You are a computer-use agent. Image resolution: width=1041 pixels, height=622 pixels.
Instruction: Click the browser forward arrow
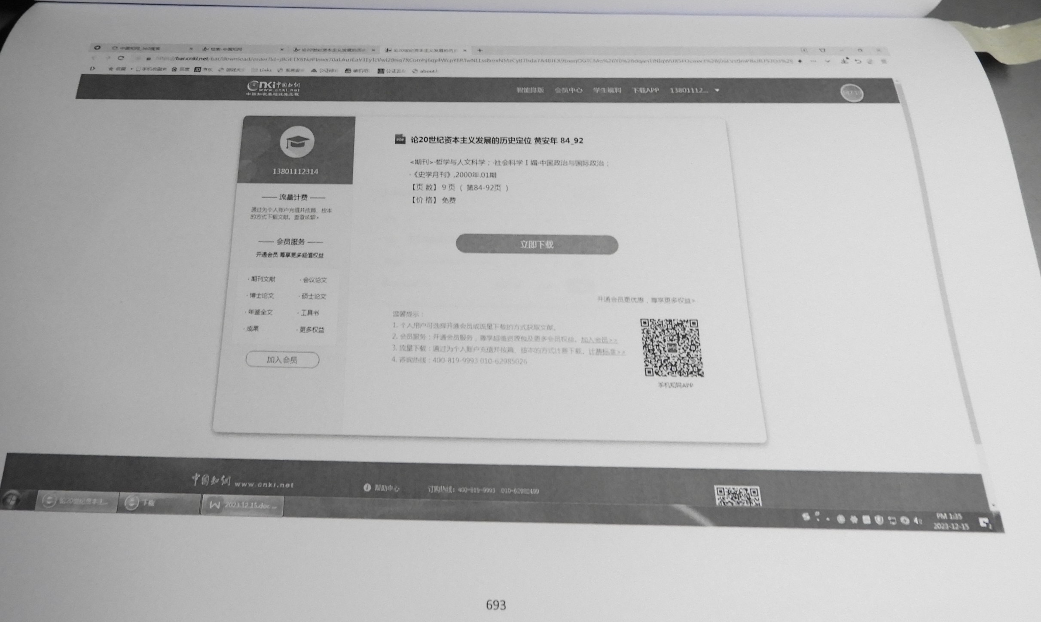(107, 58)
